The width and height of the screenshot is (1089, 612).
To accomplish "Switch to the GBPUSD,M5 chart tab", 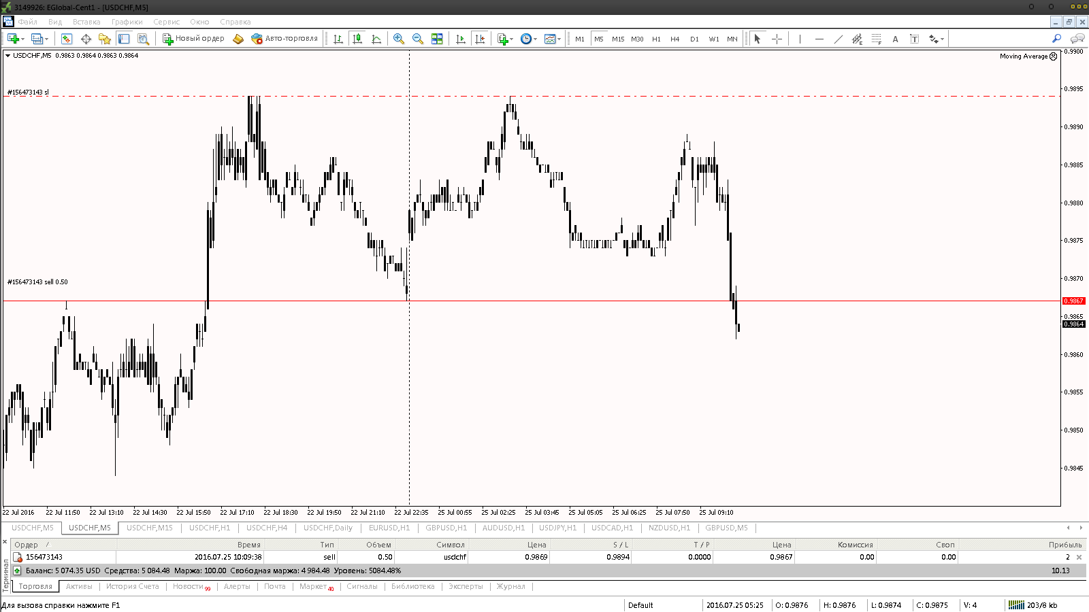I will 726,528.
